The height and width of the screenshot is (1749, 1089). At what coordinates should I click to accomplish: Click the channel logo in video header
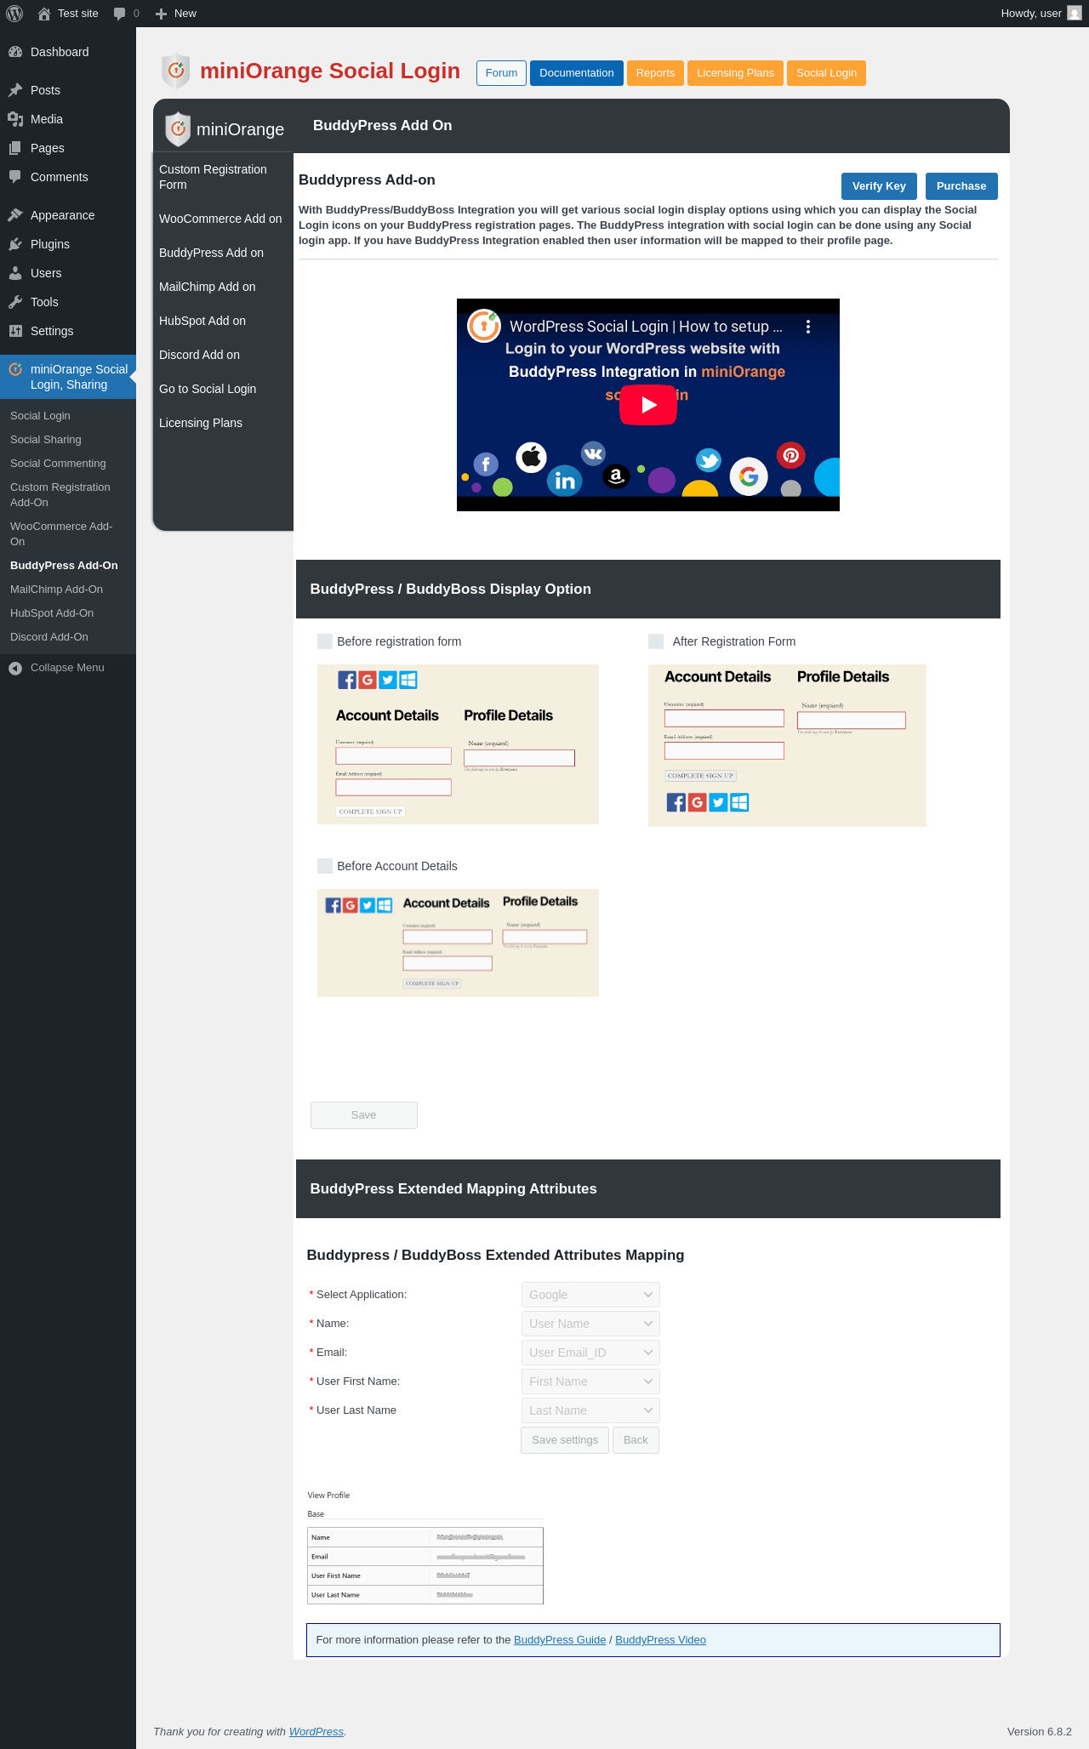pos(484,326)
